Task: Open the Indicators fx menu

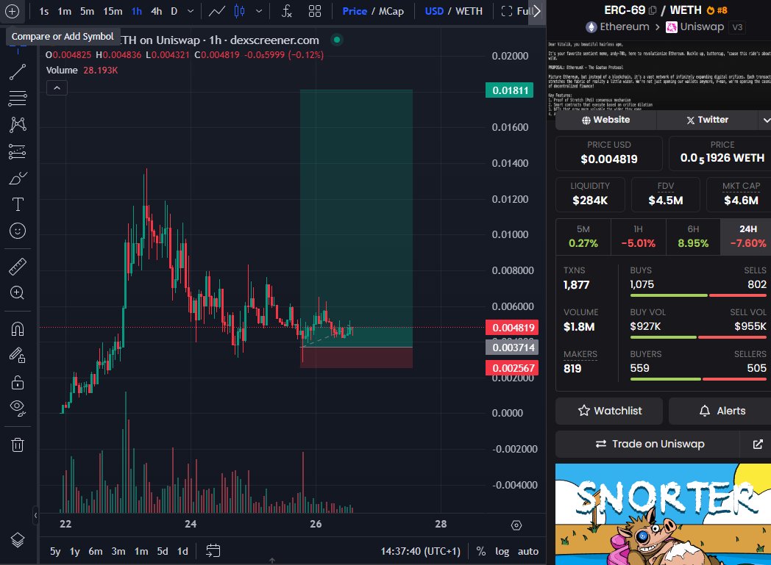Action: point(287,11)
